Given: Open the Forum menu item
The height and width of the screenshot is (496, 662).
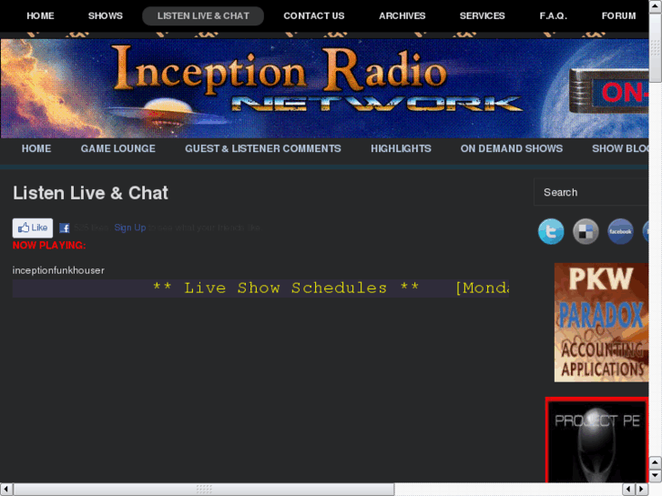Looking at the screenshot, I should [x=618, y=16].
